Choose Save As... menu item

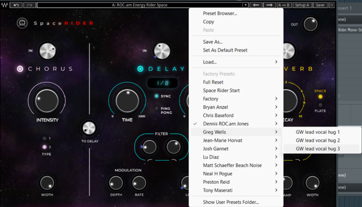tap(236, 42)
